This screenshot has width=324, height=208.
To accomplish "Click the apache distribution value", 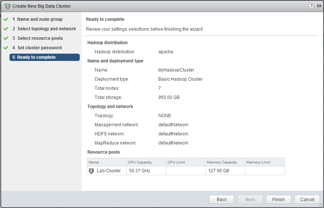I will pos(166,52).
